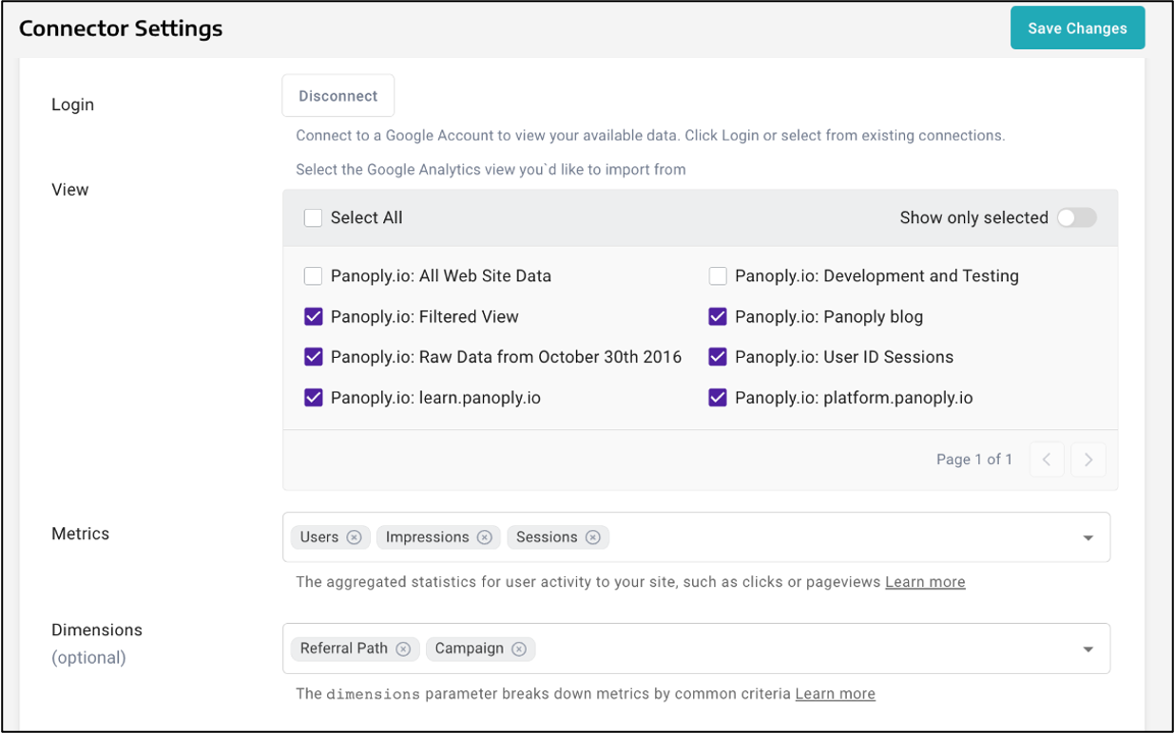Check Panoply.io: All Web Site Data

tap(313, 276)
